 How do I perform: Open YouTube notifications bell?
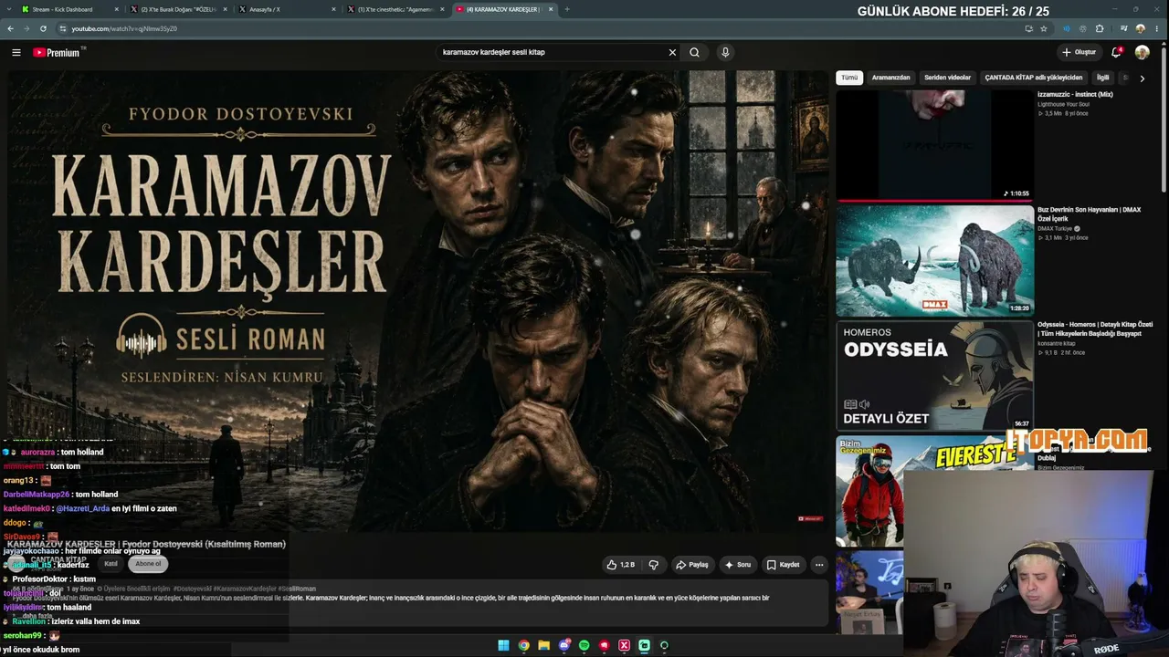1116,52
